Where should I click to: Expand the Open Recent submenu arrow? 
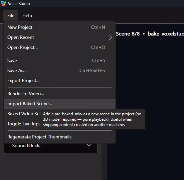point(110,37)
